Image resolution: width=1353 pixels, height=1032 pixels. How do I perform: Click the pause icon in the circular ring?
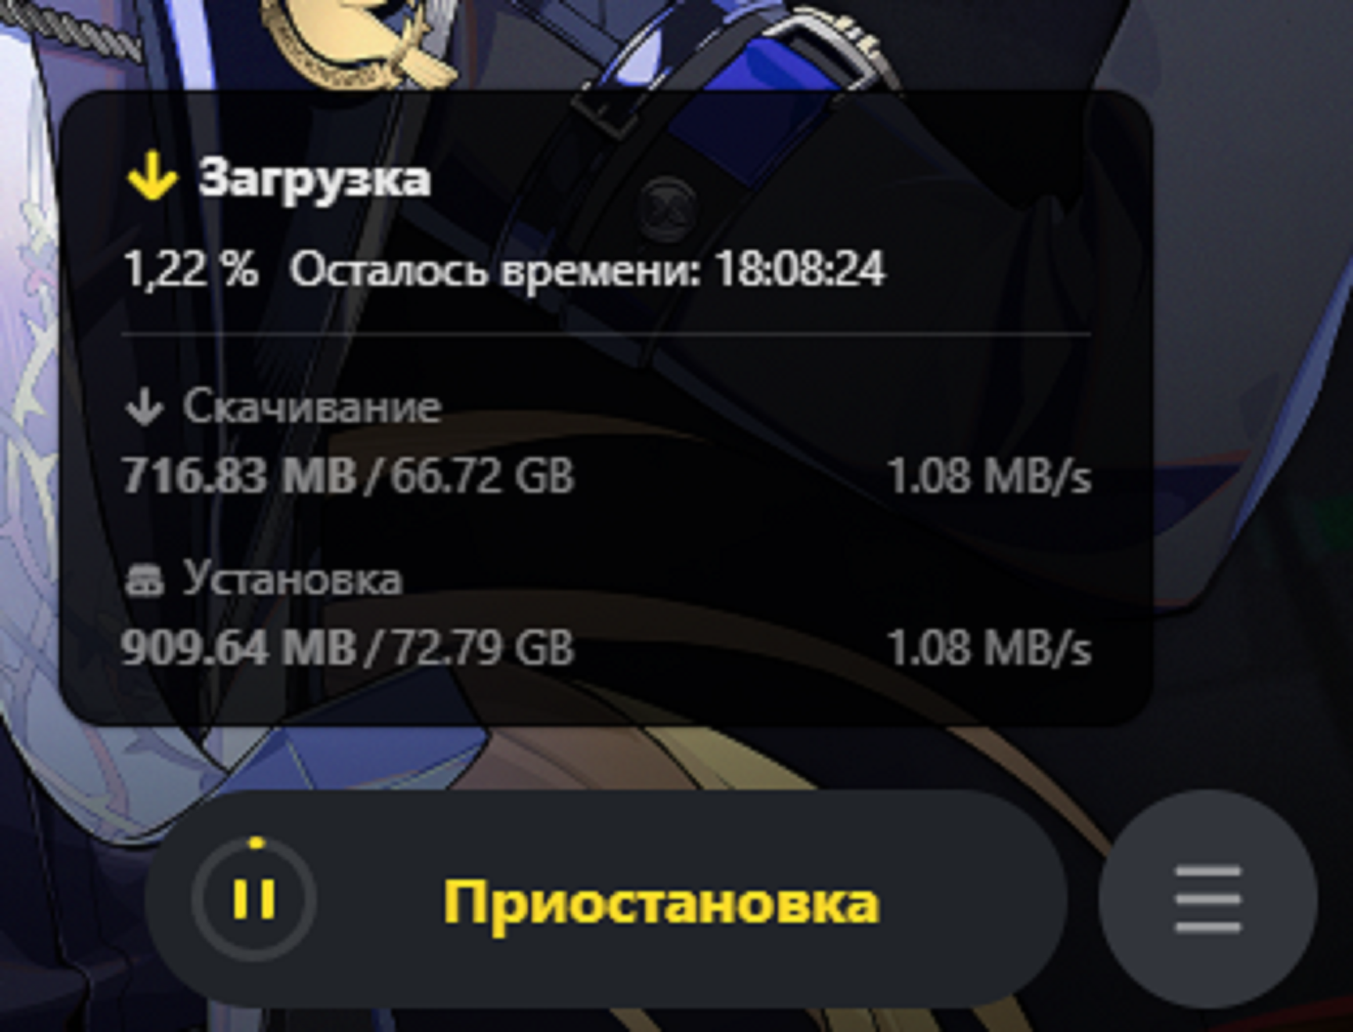(x=254, y=898)
